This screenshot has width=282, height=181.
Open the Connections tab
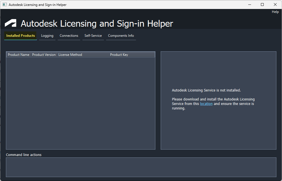pos(69,36)
